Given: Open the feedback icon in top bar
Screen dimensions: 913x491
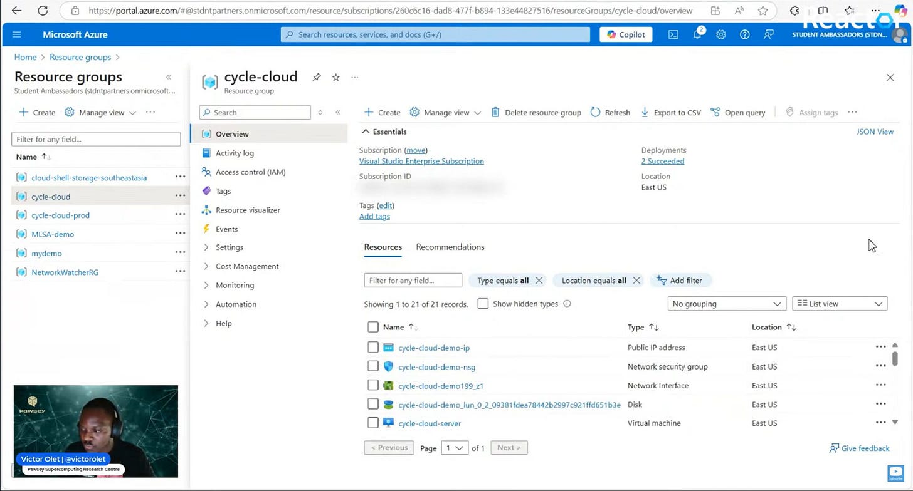Looking at the screenshot, I should click(x=768, y=34).
